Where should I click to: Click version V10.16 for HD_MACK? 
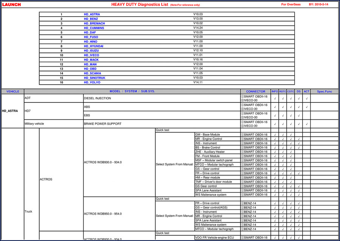click(x=198, y=60)
